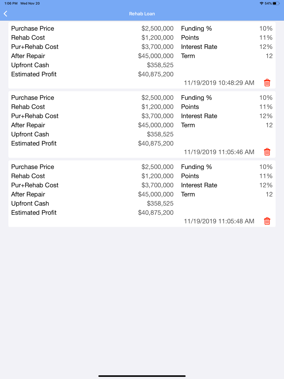Tap first entry's Points 11% value
The image size is (284, 379).
pyautogui.click(x=266, y=38)
